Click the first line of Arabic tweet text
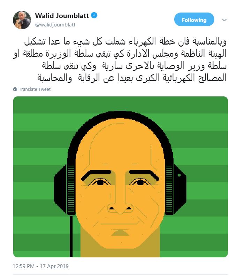This screenshot has height=275, width=238. click(x=125, y=42)
